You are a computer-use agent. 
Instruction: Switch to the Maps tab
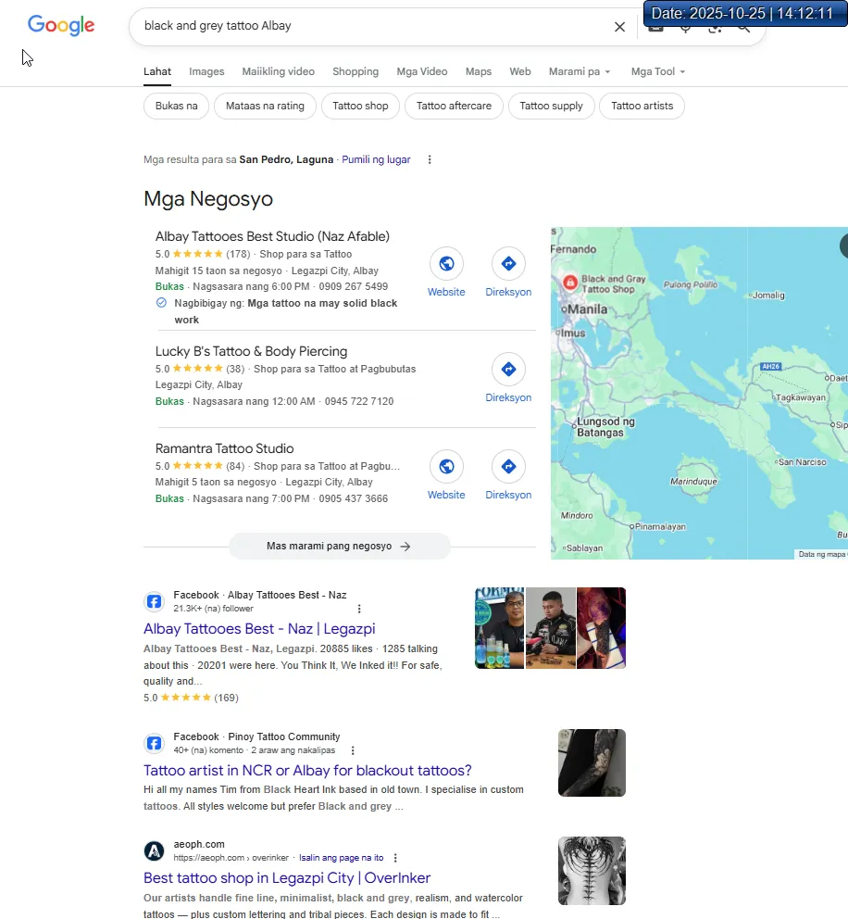point(479,71)
